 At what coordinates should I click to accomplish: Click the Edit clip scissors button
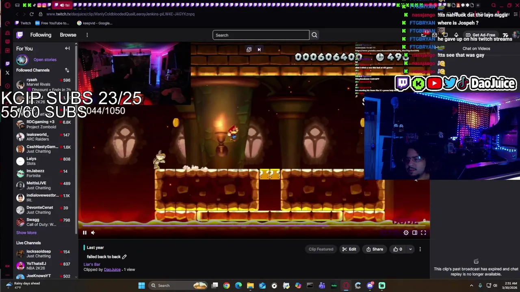point(349,249)
